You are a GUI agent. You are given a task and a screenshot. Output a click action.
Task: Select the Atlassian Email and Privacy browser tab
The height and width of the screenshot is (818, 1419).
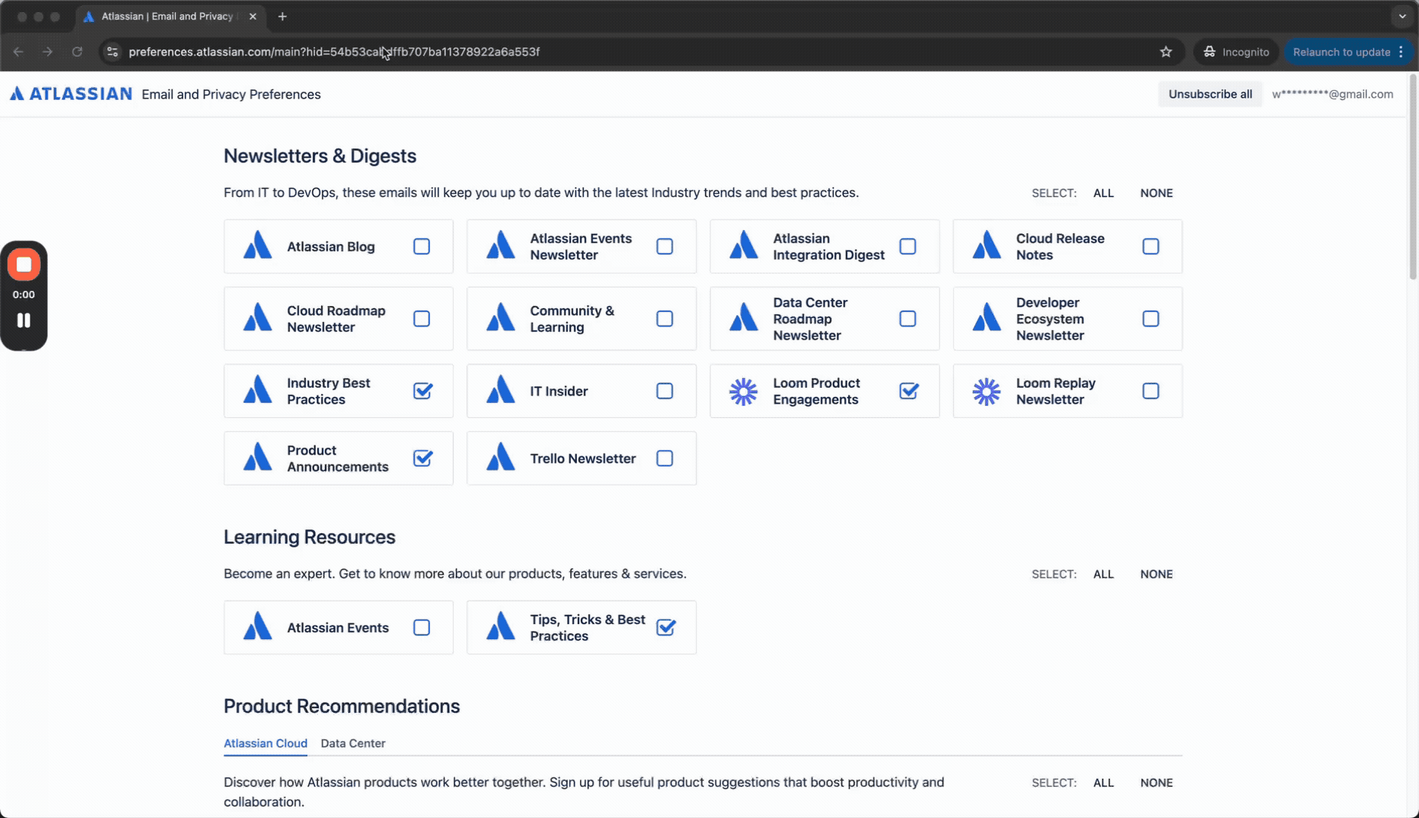pos(170,16)
